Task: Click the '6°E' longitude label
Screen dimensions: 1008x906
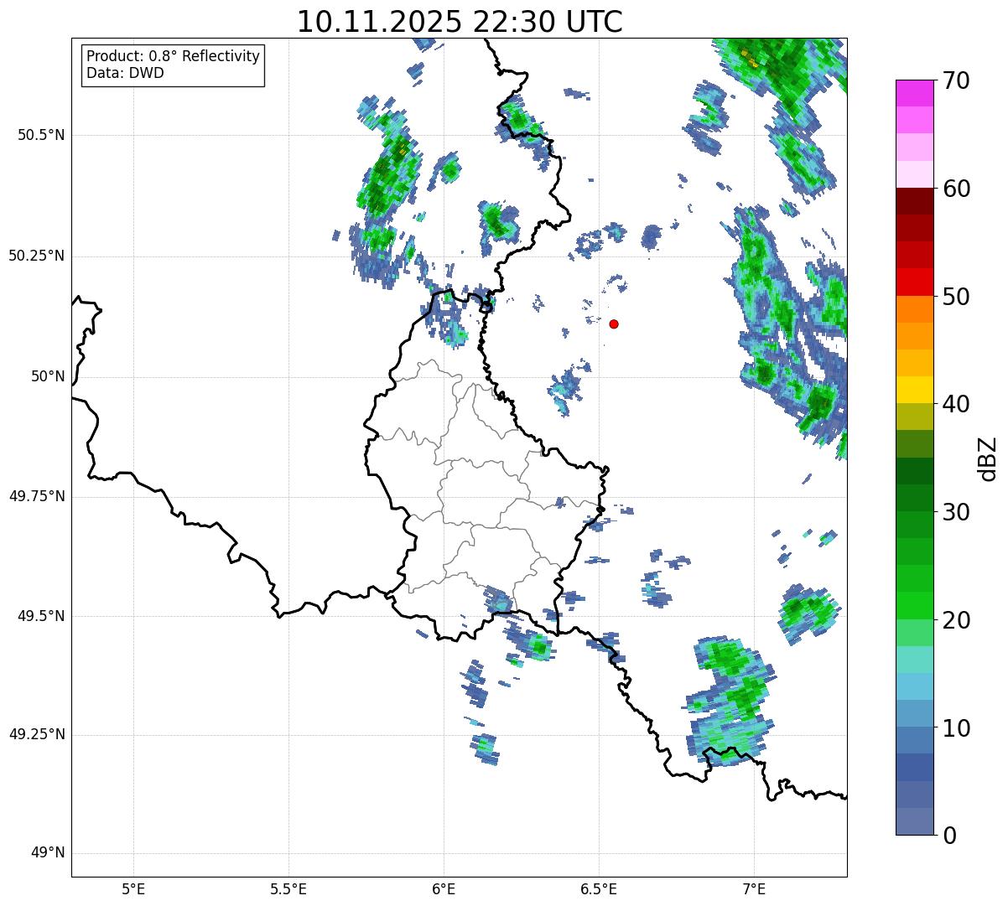Action: [444, 888]
